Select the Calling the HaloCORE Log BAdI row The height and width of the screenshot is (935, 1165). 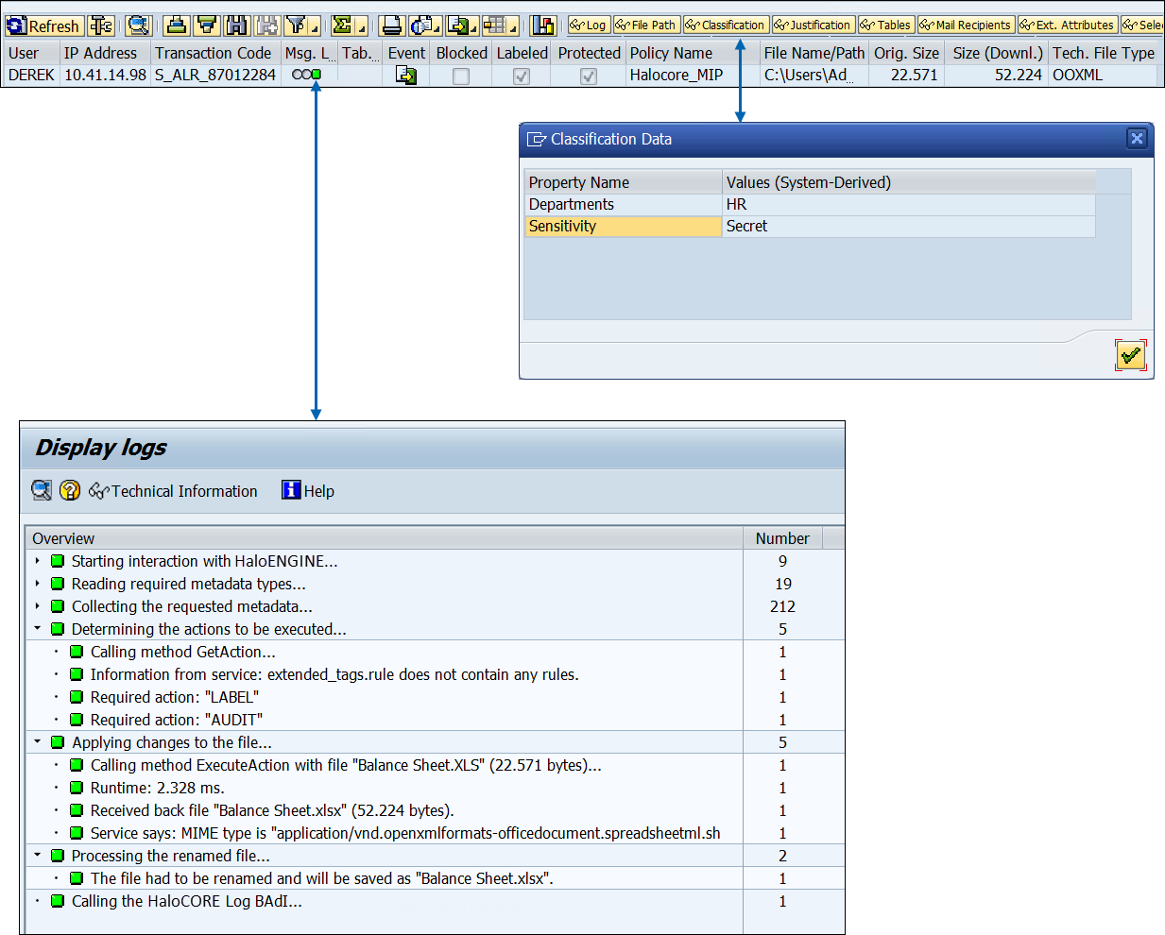point(435,901)
